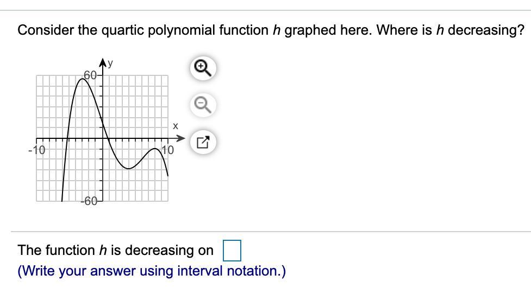Image resolution: width=531 pixels, height=294 pixels.
Task: Click the x label beside the horizontal axis
Action: (x=176, y=126)
